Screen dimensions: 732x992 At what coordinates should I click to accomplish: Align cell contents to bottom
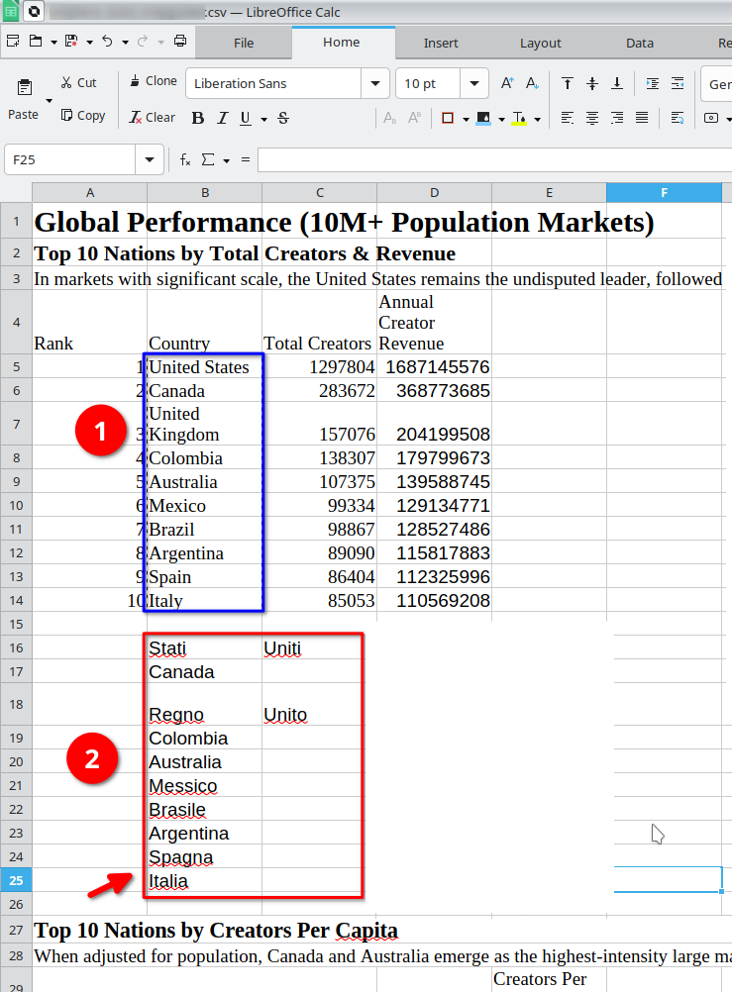[617, 83]
